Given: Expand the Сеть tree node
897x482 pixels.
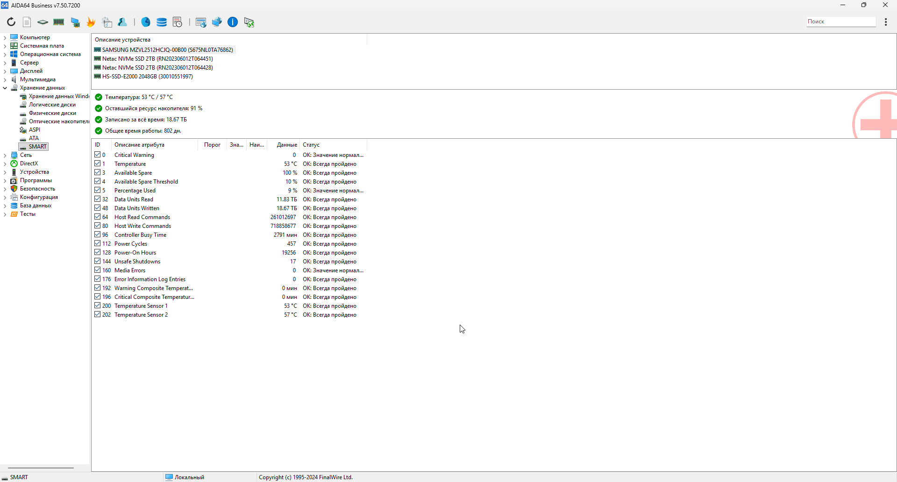Looking at the screenshot, I should [x=5, y=155].
